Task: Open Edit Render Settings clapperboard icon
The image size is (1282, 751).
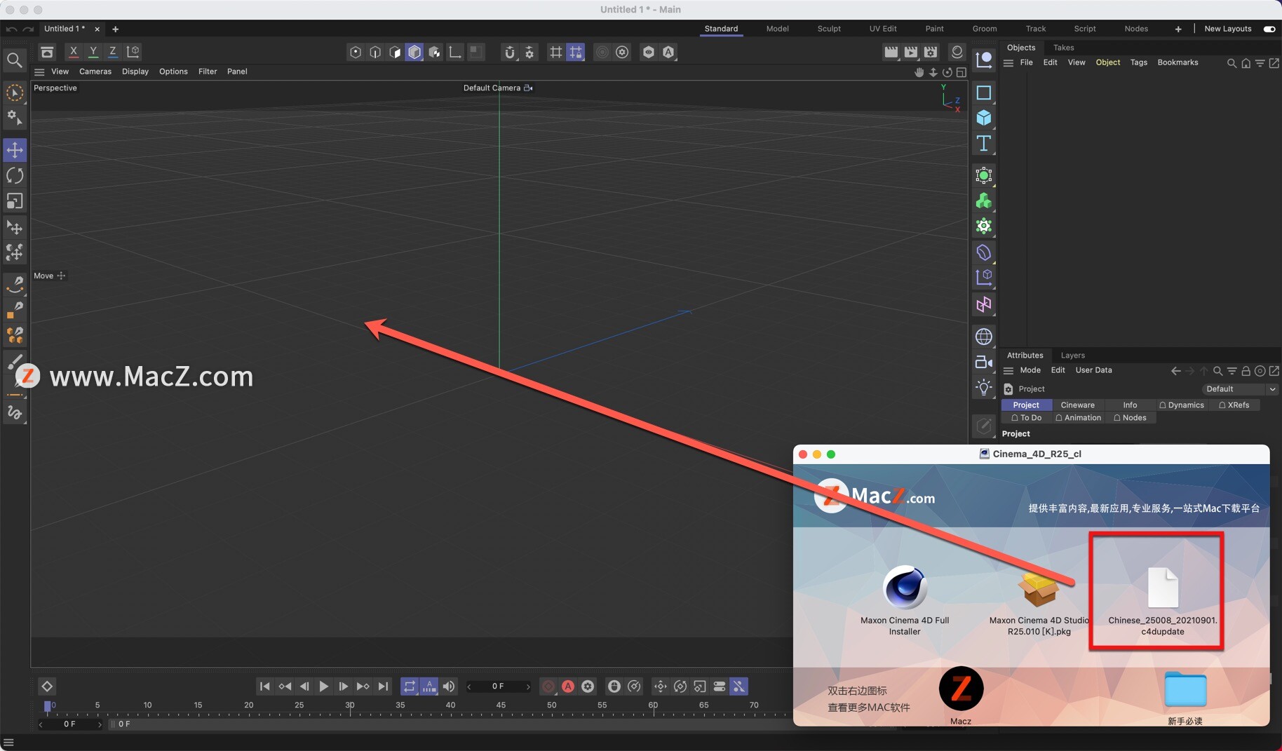Action: point(931,52)
